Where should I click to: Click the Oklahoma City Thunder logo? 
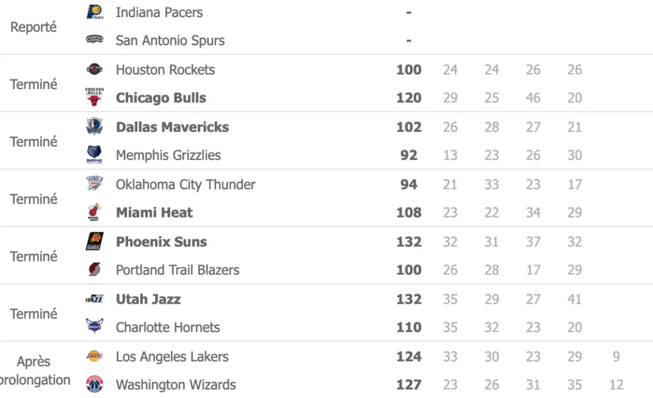coord(94,184)
